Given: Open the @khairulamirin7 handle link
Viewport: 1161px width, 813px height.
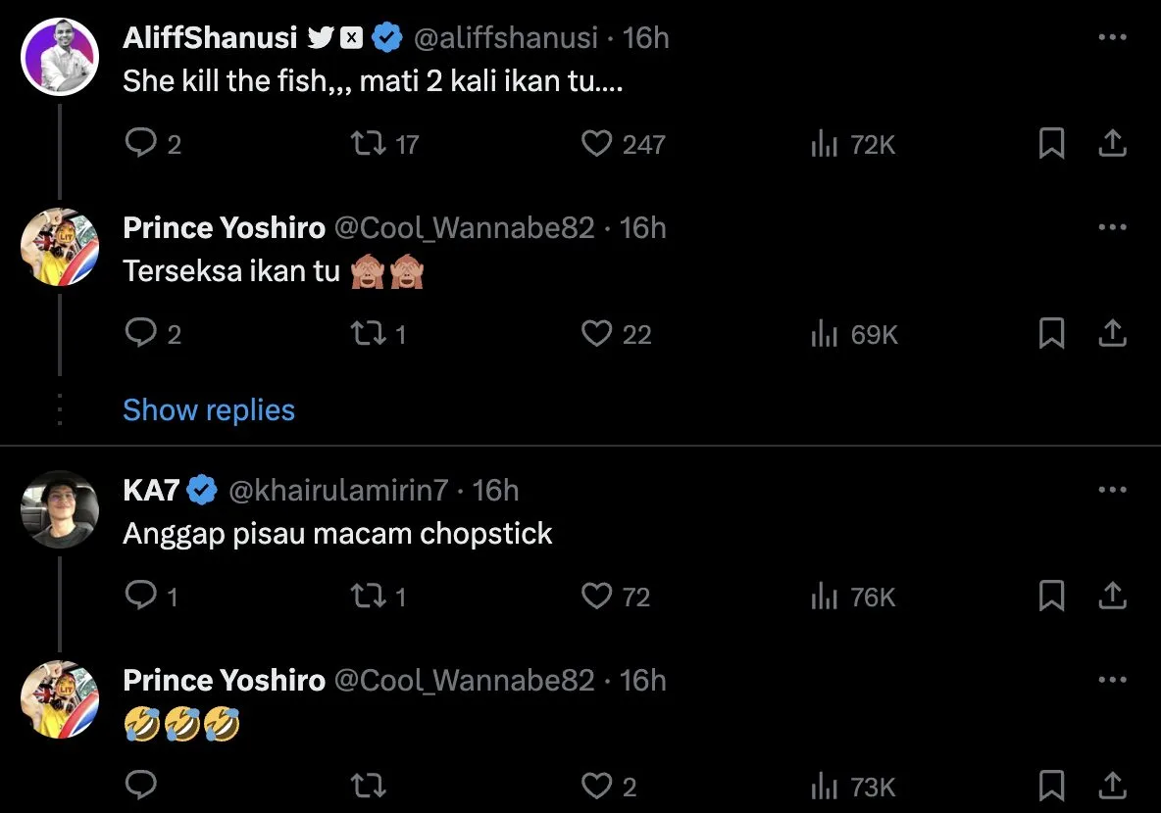Looking at the screenshot, I should [337, 490].
